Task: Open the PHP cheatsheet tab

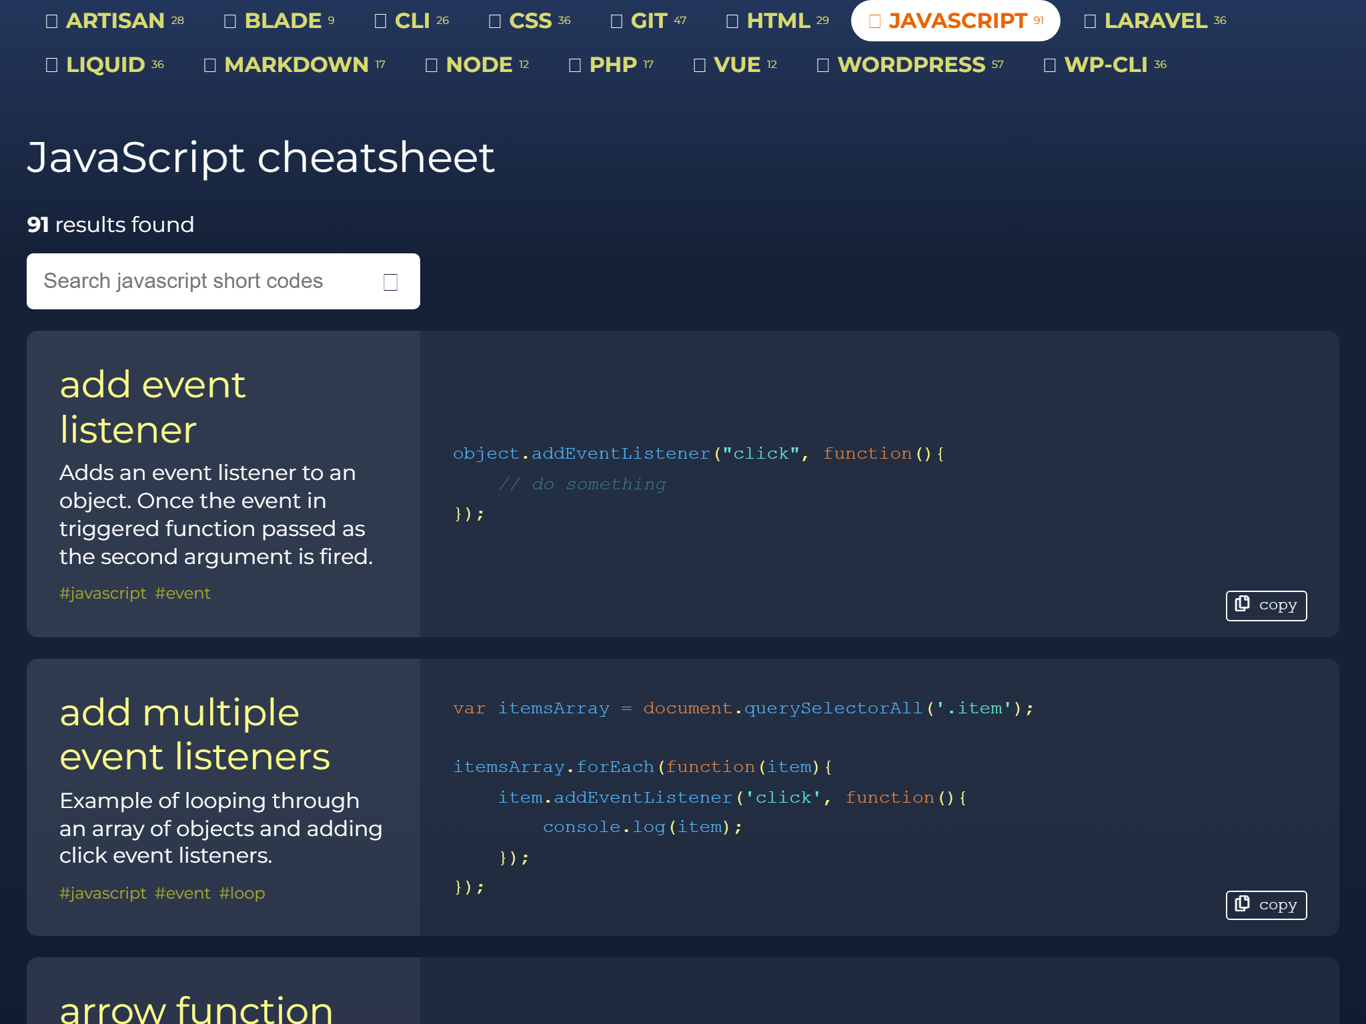Action: click(612, 65)
